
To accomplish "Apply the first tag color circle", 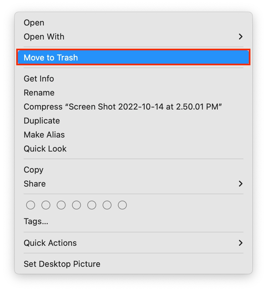I will tap(31, 205).
